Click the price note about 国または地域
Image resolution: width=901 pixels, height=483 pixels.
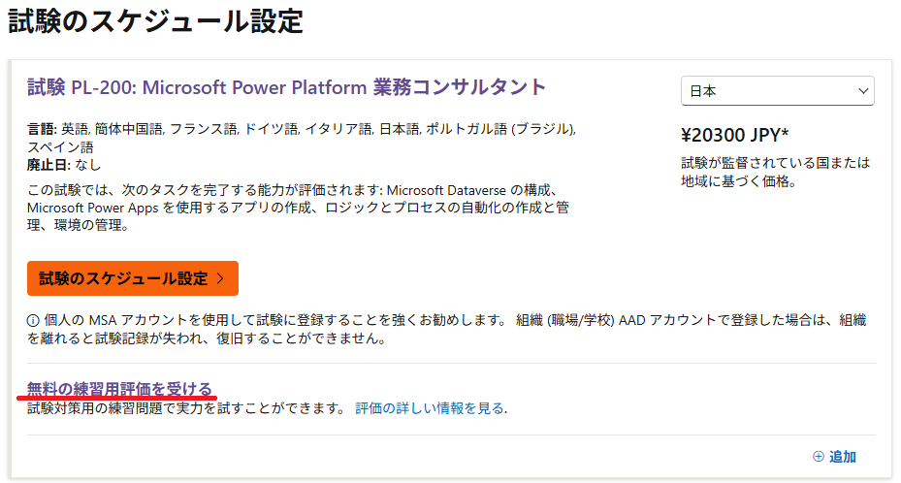click(776, 172)
